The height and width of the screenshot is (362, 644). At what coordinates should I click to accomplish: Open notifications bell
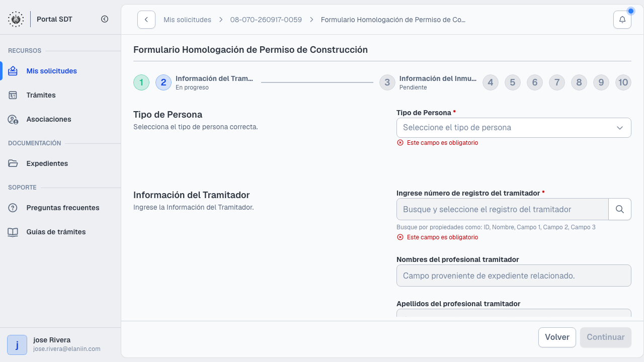click(x=622, y=20)
